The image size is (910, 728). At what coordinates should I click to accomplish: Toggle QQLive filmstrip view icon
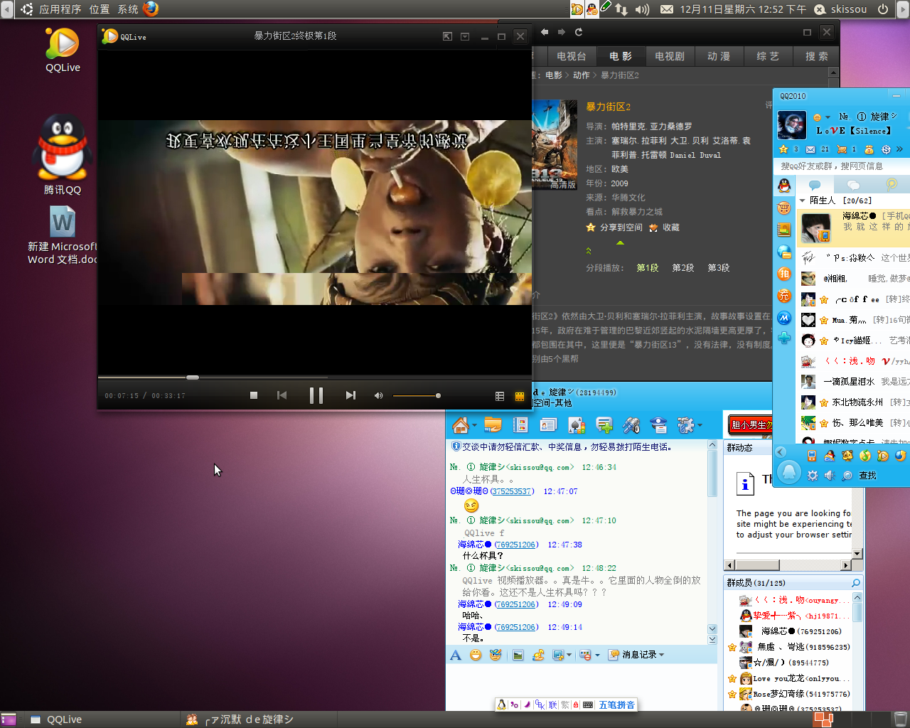pos(520,396)
